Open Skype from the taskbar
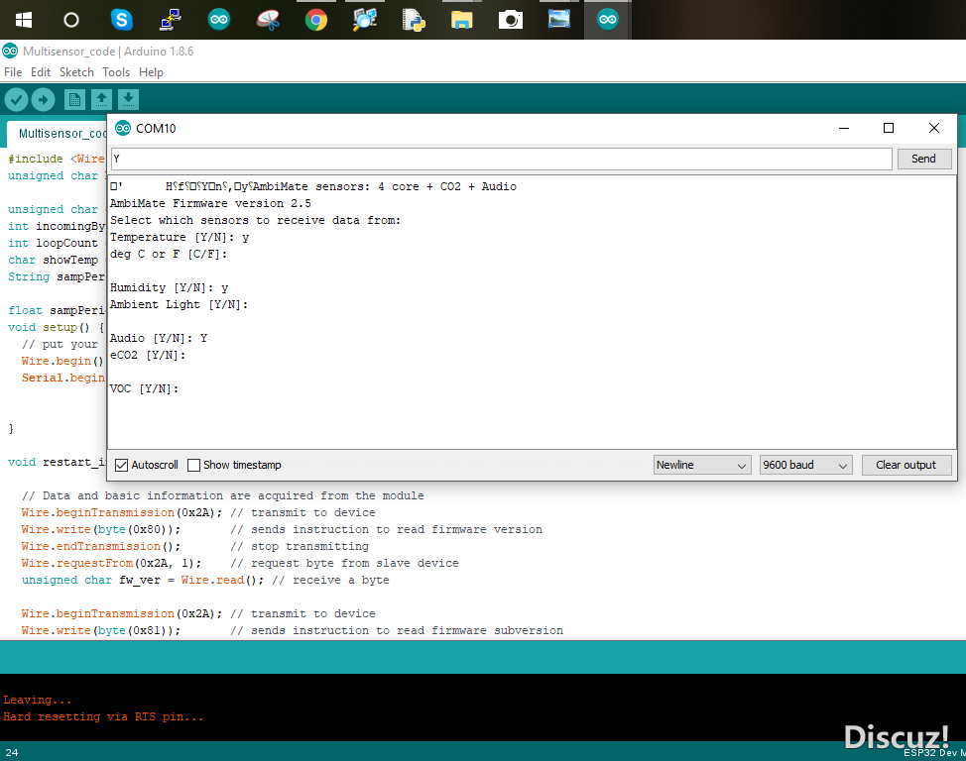Viewport: 966px width, 761px height. coord(121,20)
